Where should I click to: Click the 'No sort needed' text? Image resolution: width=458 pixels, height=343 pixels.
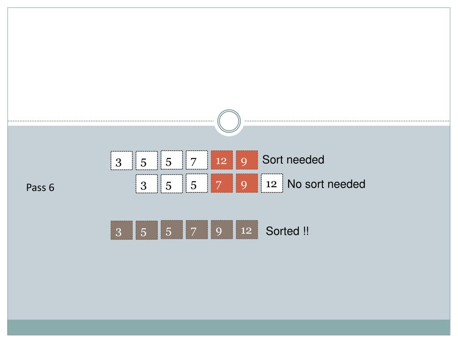point(326,184)
